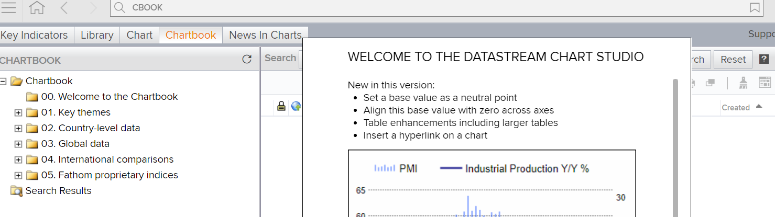Select the Search Results tree item
775x217 pixels.
[x=58, y=191]
